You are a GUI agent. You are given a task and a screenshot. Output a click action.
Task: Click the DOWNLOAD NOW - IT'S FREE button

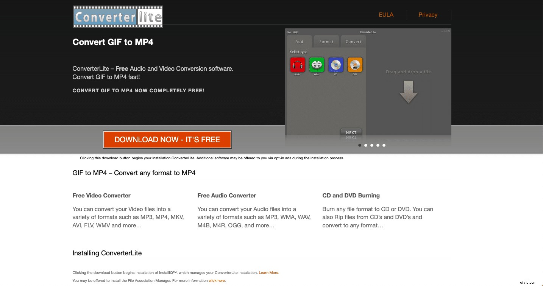tap(167, 139)
